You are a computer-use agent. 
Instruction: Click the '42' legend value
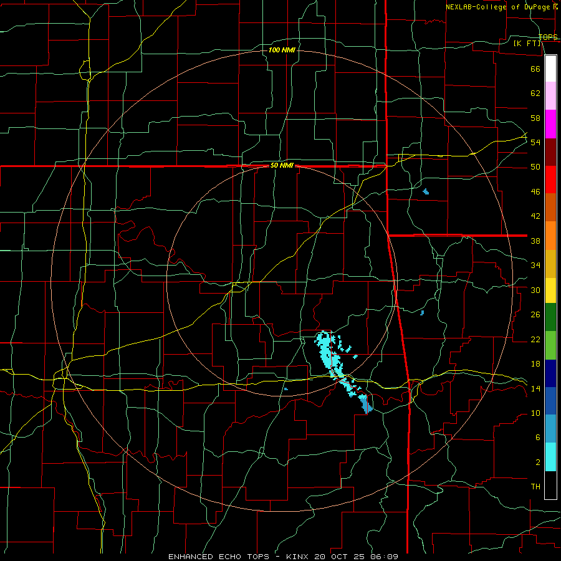click(x=535, y=216)
